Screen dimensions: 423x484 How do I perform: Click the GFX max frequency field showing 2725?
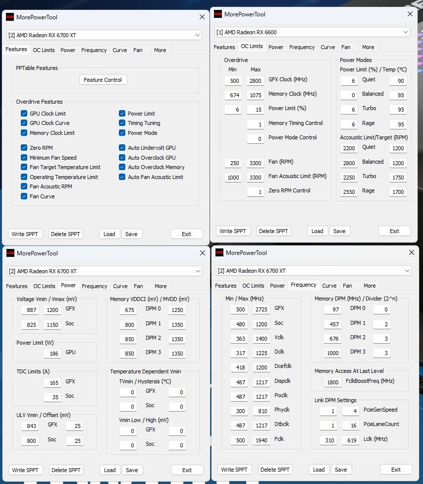[x=262, y=309]
